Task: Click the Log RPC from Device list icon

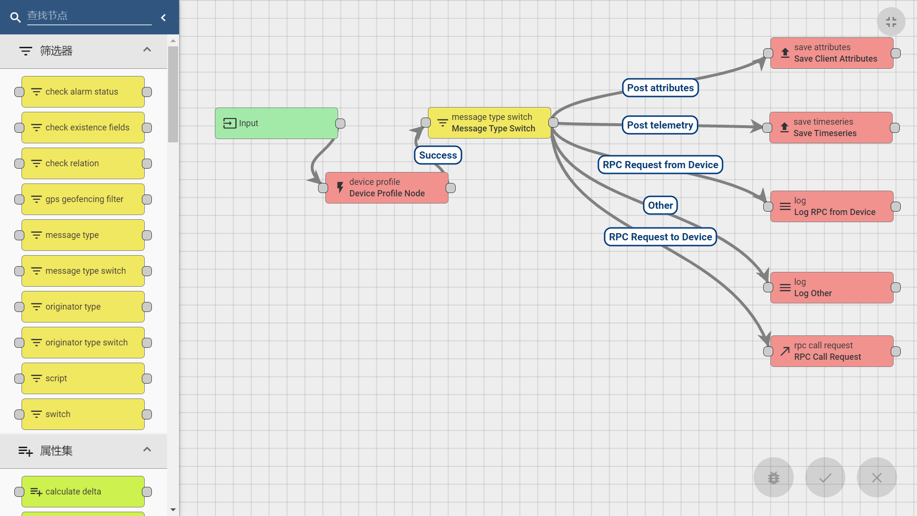Action: click(784, 206)
